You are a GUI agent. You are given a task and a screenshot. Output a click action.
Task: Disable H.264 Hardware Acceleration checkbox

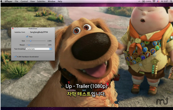[x=15, y=57]
